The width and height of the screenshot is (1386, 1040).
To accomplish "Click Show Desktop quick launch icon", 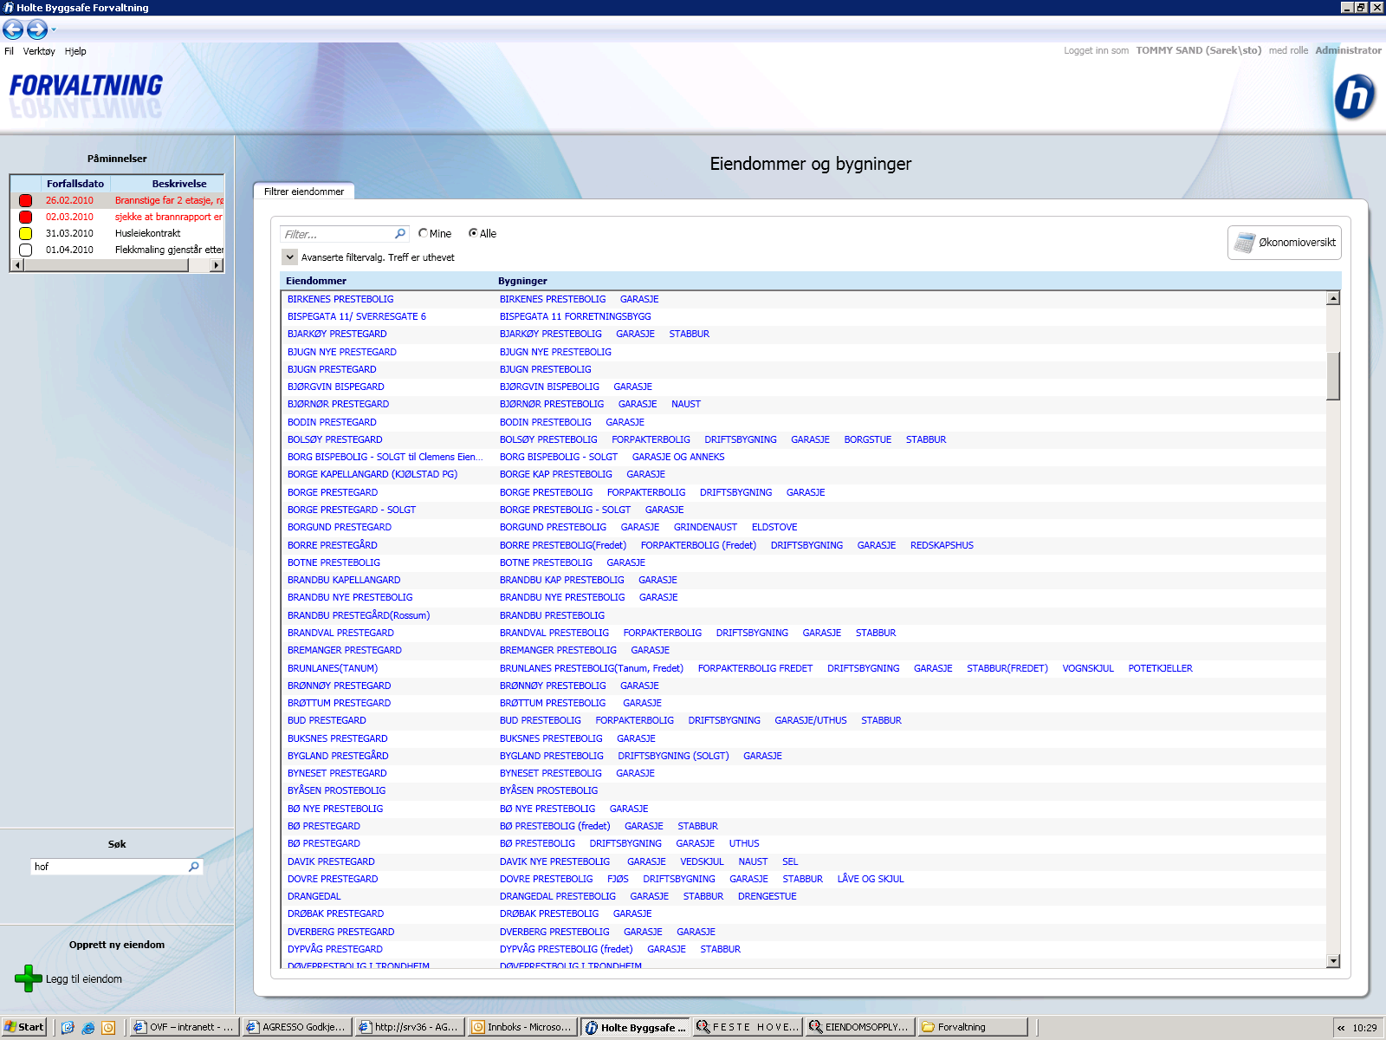I will 68,1028.
